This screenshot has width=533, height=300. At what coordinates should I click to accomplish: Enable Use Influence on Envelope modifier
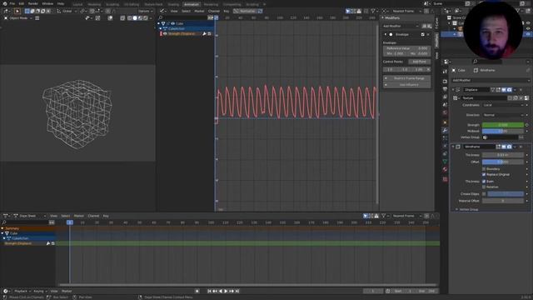(407, 85)
